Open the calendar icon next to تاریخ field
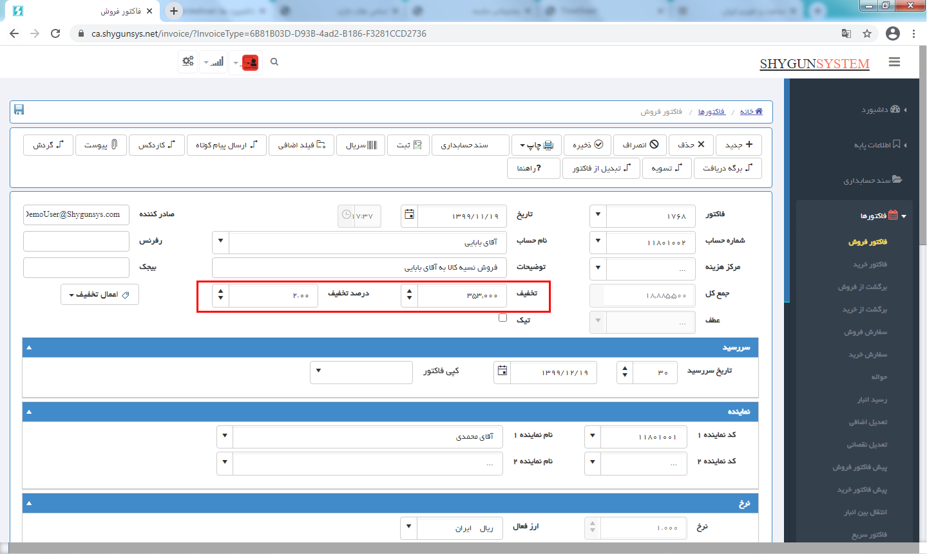927x554 pixels. [x=408, y=216]
